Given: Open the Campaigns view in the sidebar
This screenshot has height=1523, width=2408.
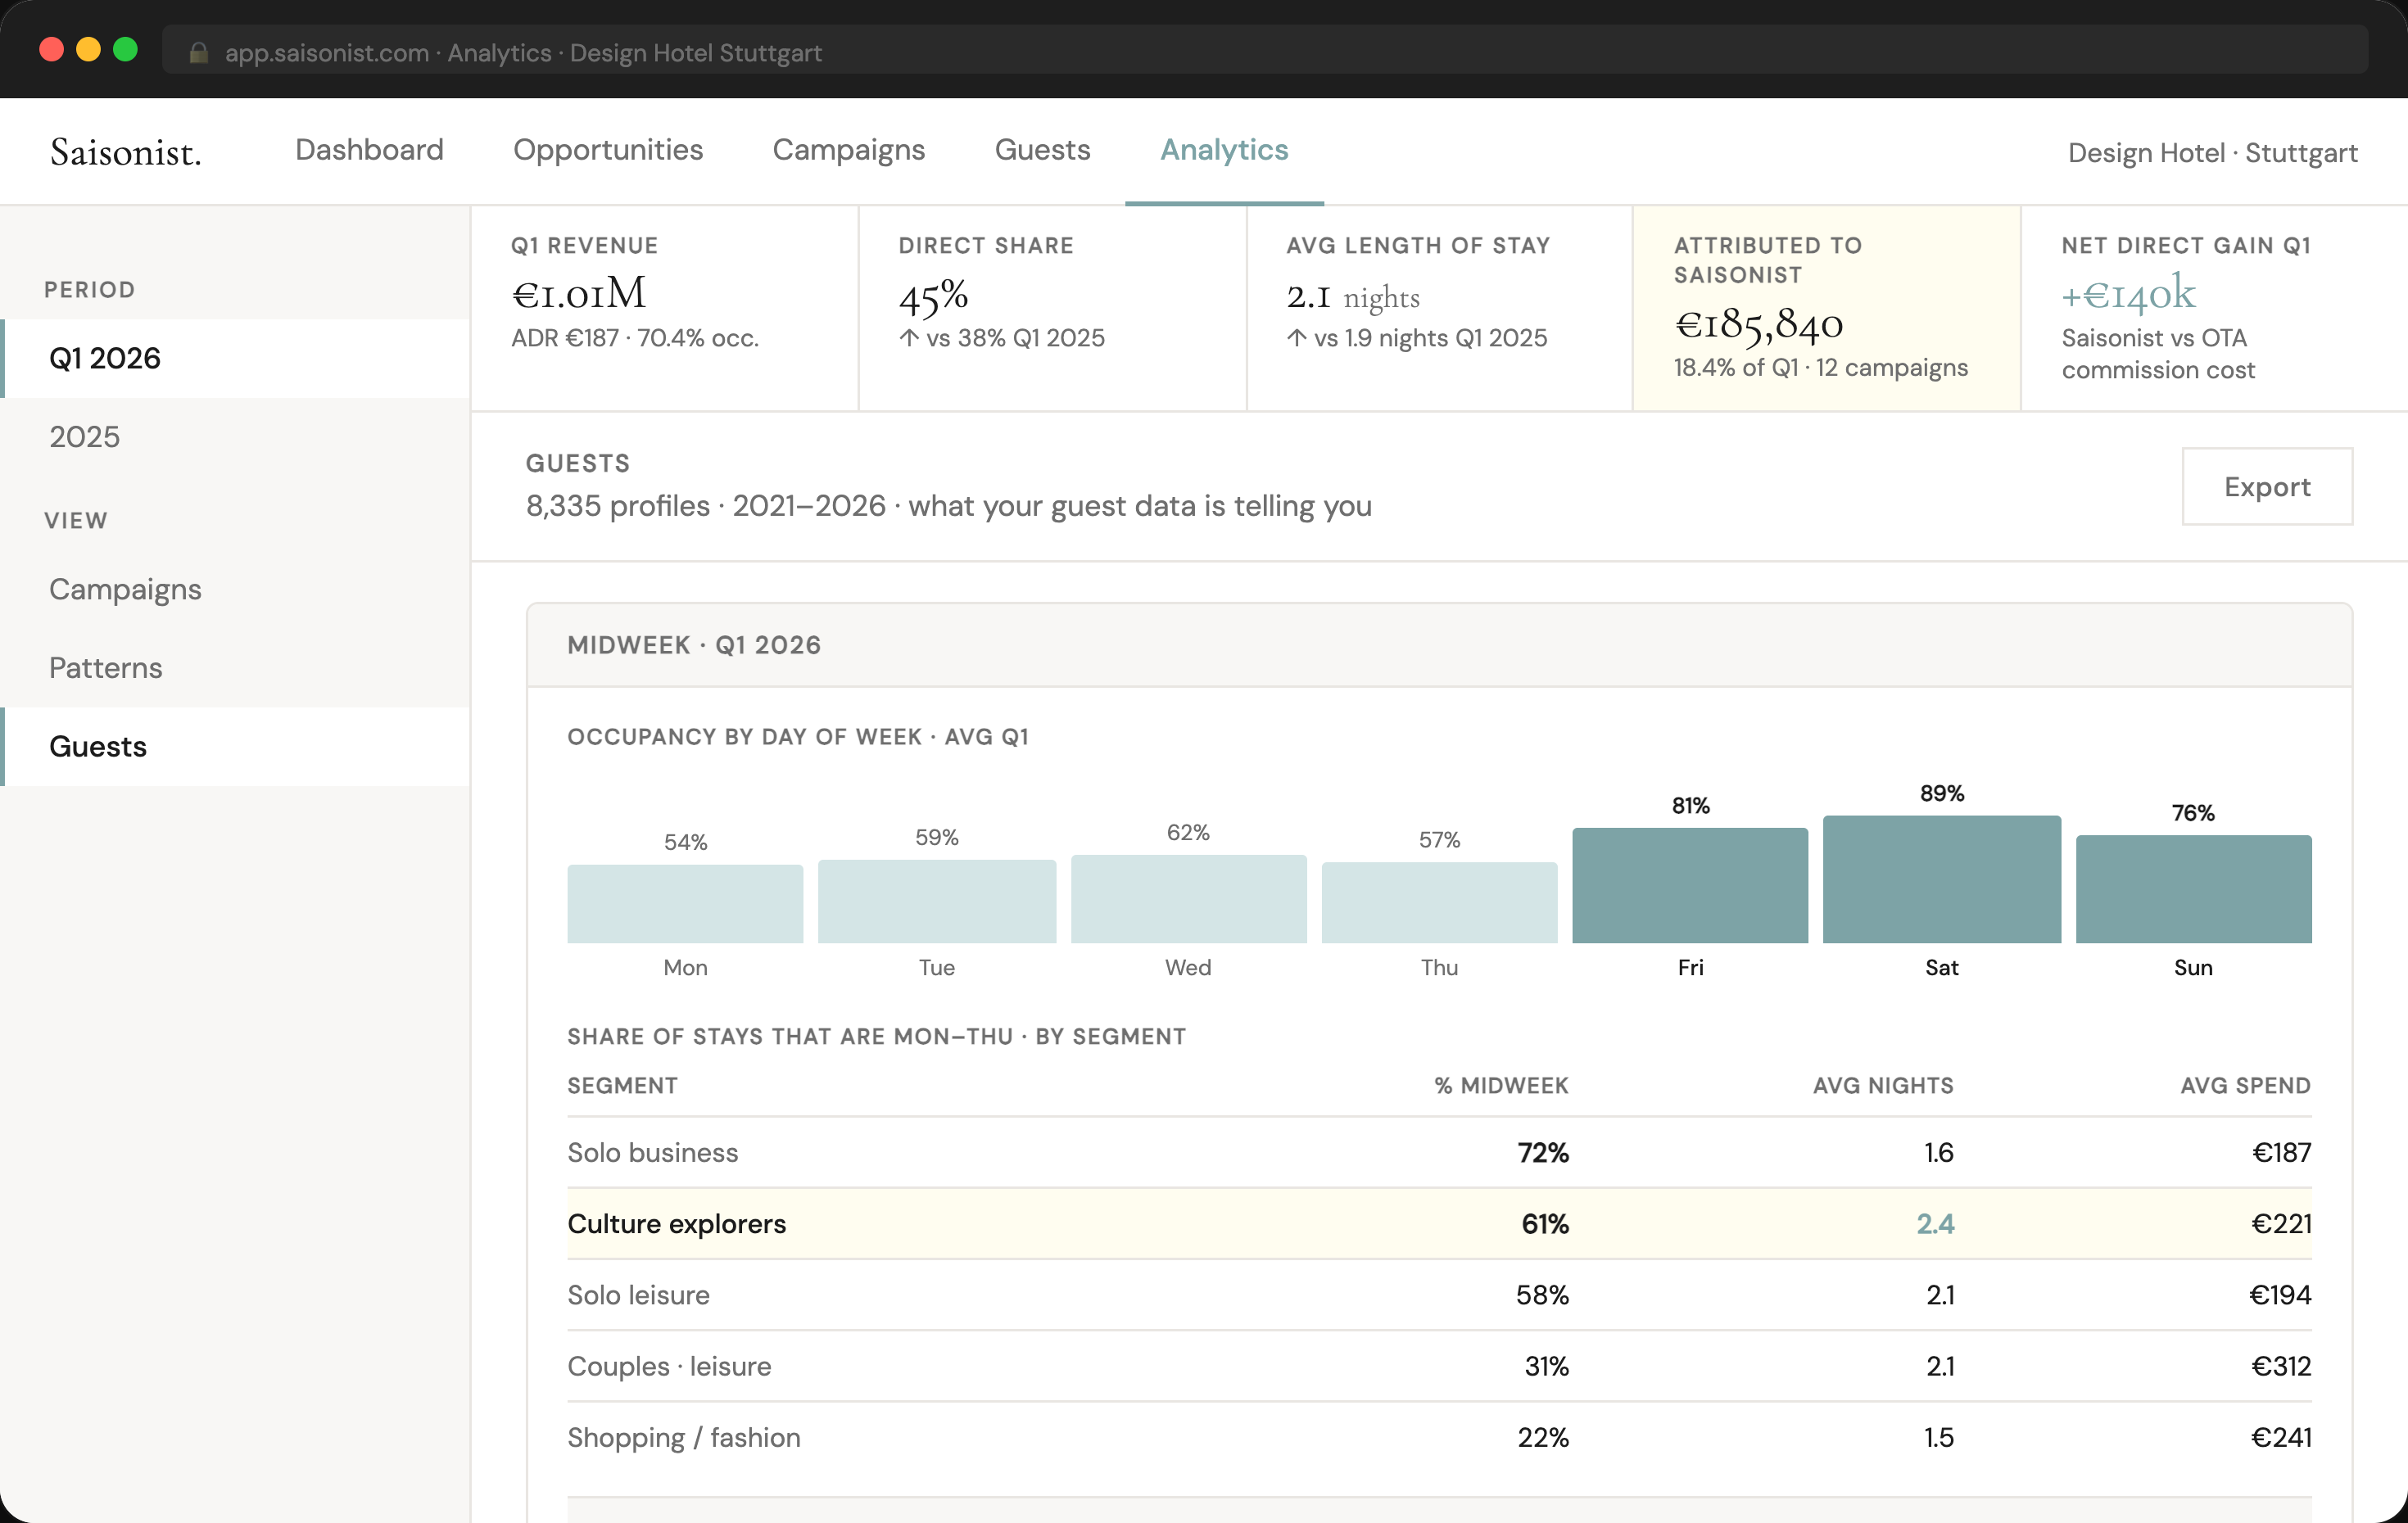Looking at the screenshot, I should (x=125, y=589).
